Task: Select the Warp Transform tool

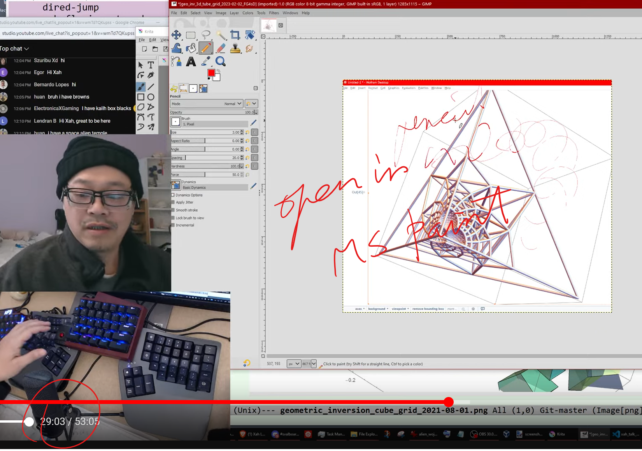Action: [x=176, y=48]
